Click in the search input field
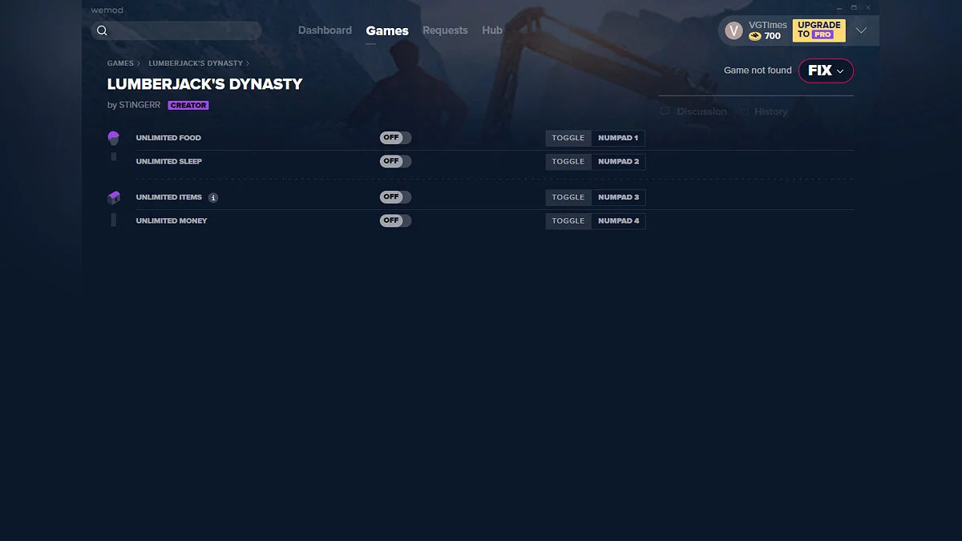This screenshot has width=962, height=541. point(176,30)
